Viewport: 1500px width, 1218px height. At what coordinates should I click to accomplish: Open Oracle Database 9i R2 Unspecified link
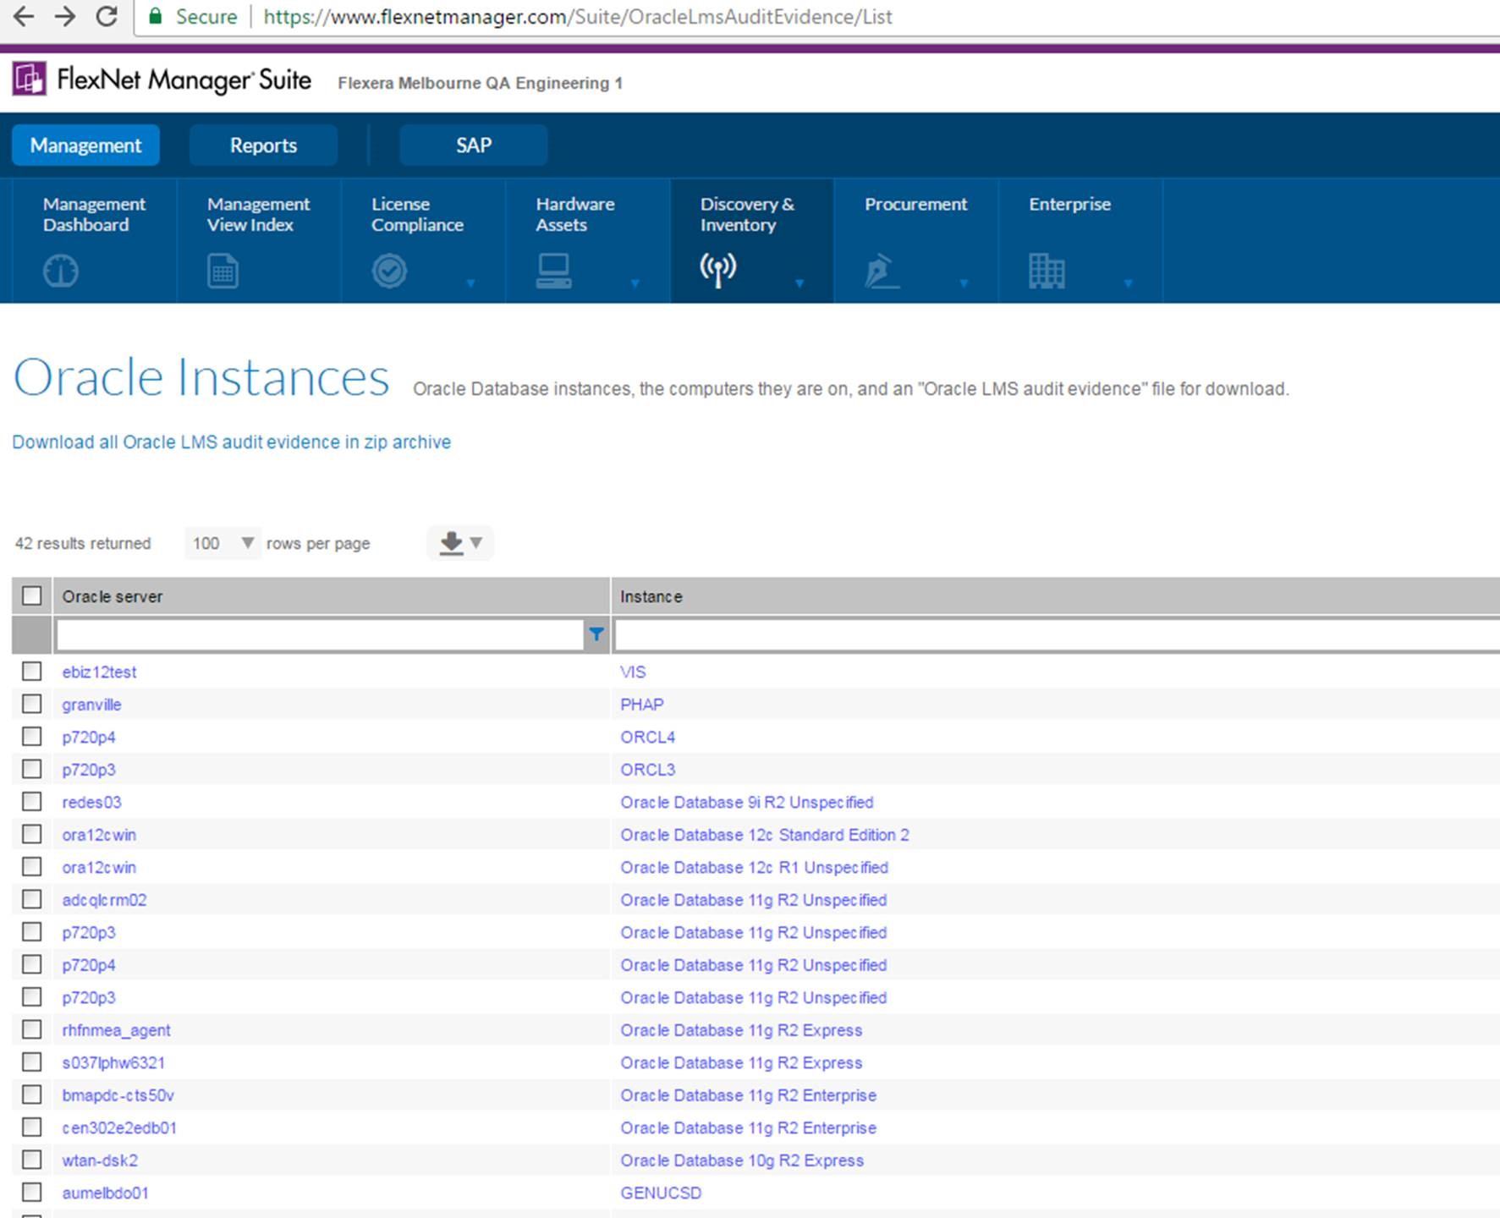tap(747, 802)
